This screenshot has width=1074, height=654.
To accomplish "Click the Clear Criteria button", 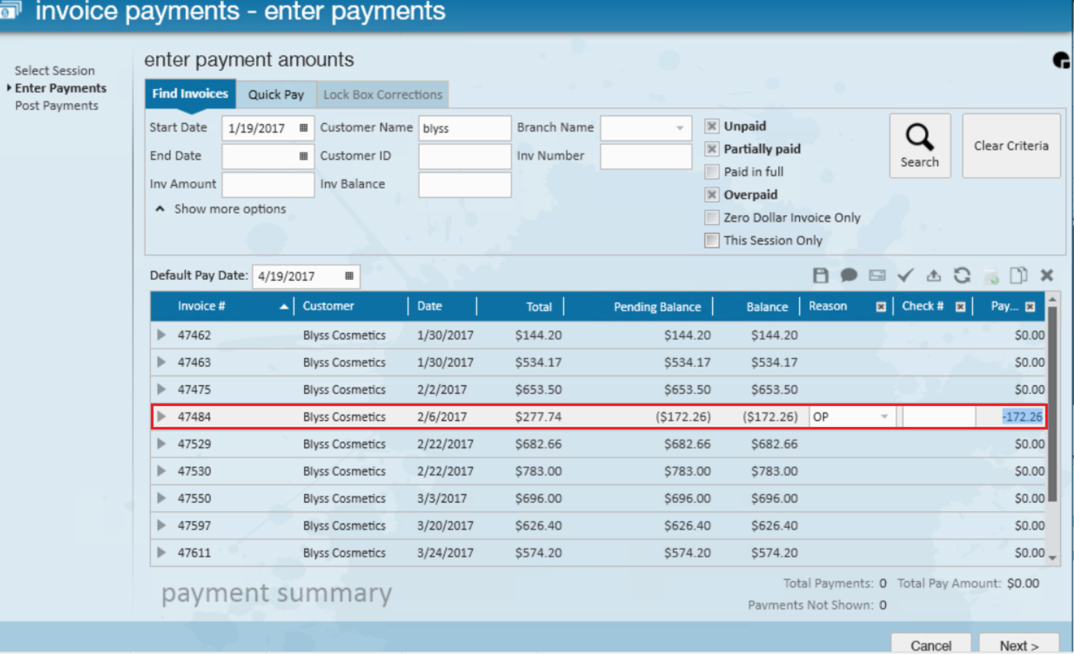I will coord(1011,146).
